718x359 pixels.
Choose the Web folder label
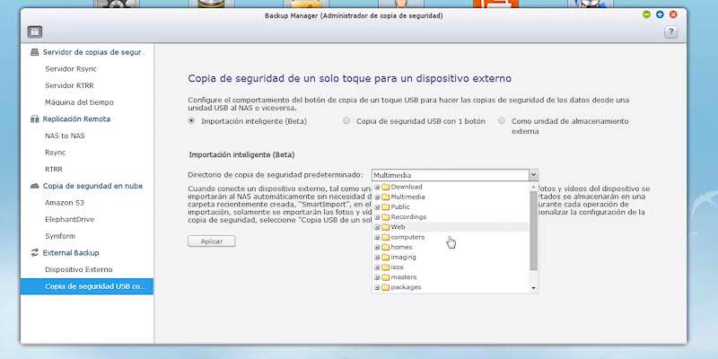point(398,227)
